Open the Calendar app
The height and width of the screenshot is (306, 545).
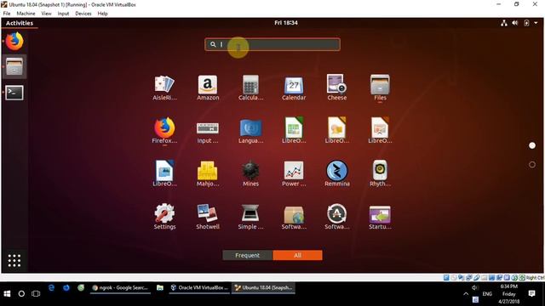click(x=294, y=88)
